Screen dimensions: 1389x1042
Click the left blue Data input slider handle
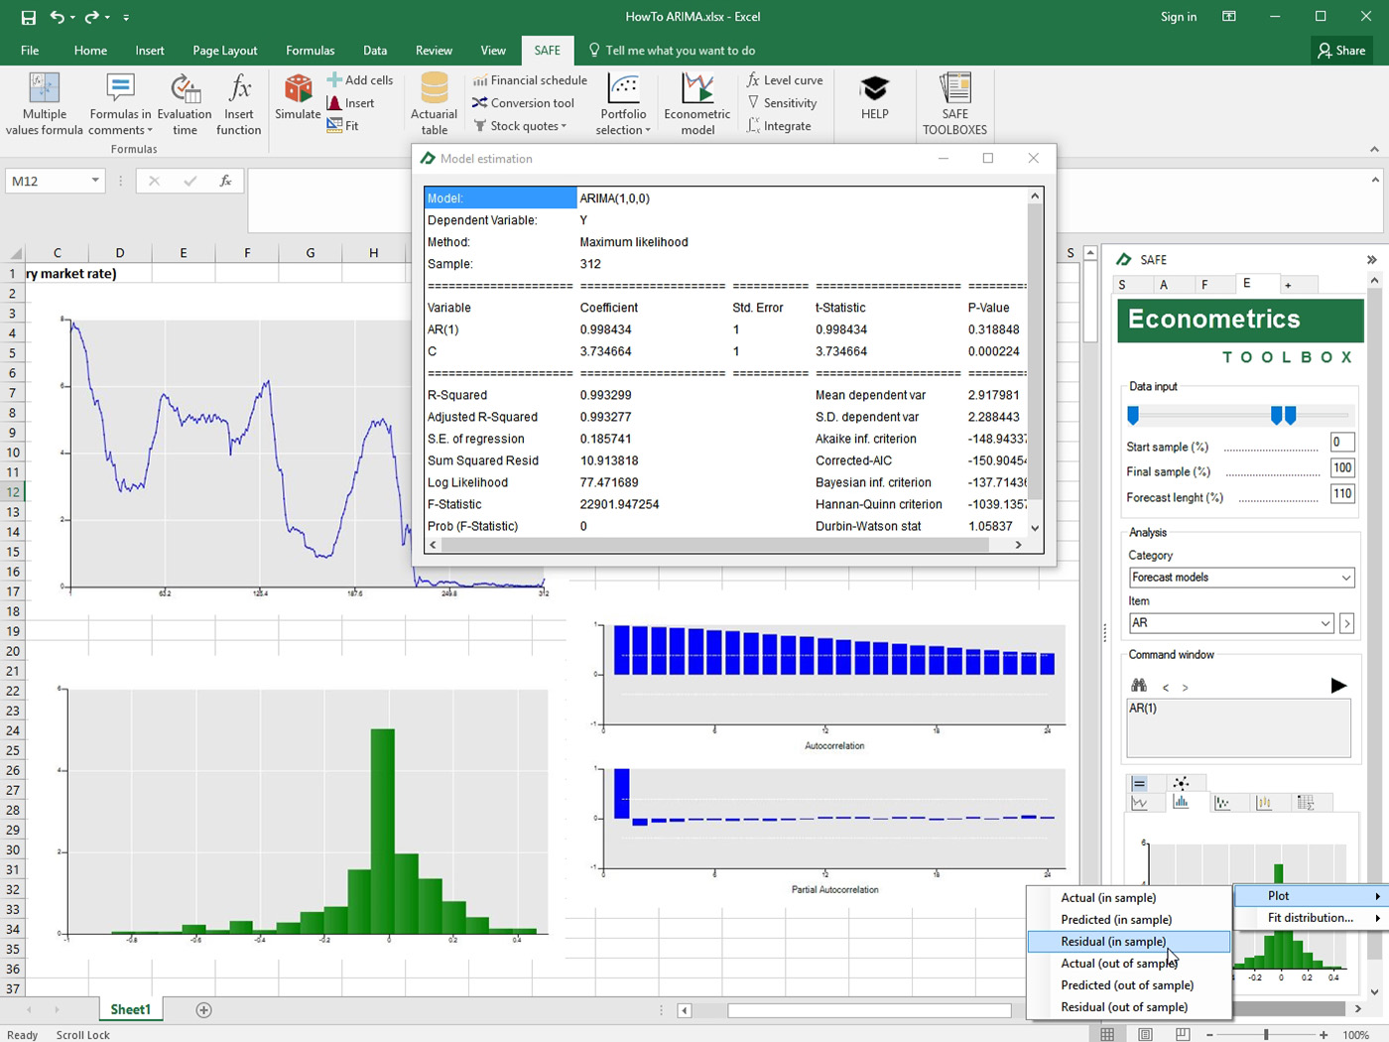click(1133, 416)
